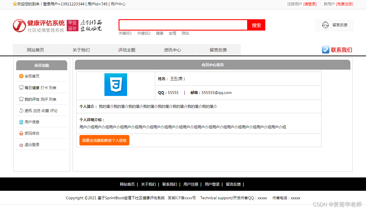
Task: Click the heart icon beside 我的评估
Action: click(21, 99)
